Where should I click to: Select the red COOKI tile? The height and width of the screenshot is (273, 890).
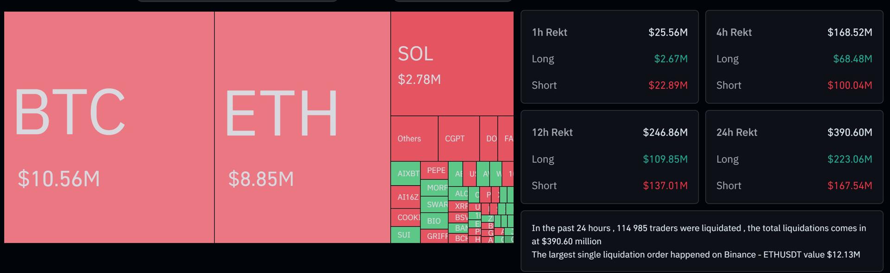tap(406, 217)
